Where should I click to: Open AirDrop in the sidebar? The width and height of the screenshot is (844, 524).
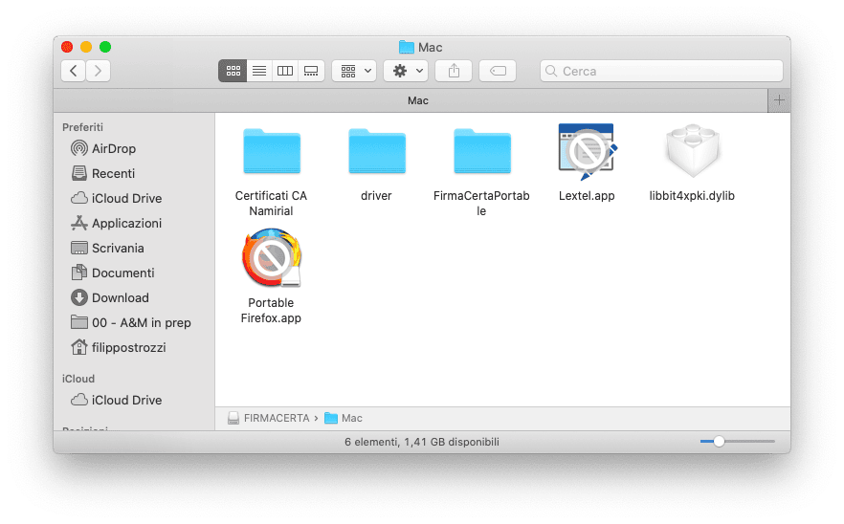(x=103, y=148)
